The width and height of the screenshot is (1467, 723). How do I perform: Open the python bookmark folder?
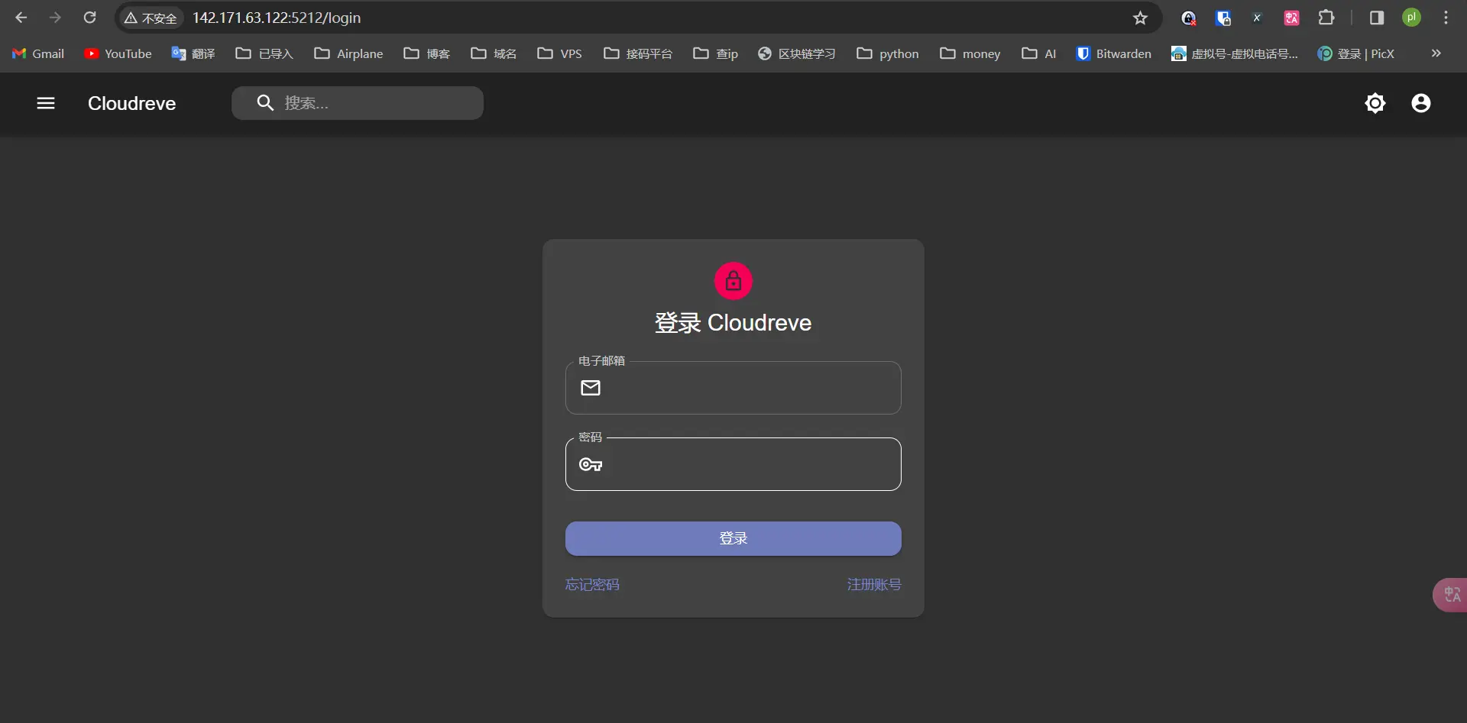pyautogui.click(x=888, y=53)
